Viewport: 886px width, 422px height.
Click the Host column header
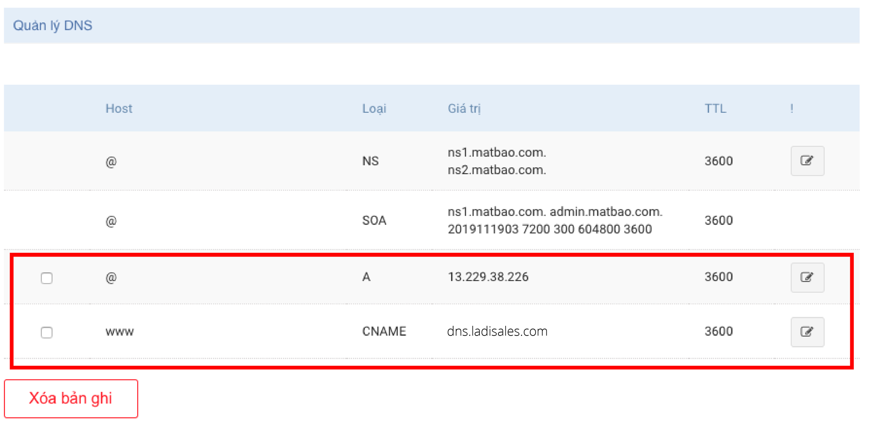119,108
